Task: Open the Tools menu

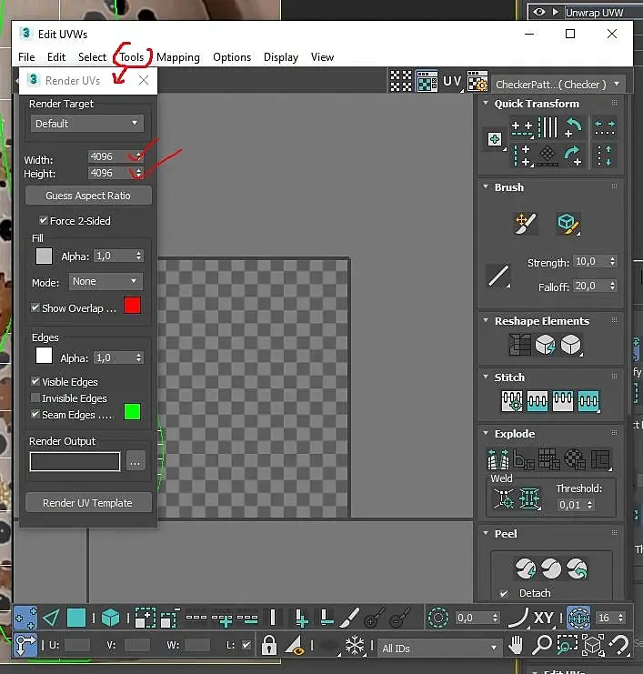Action: pyautogui.click(x=132, y=57)
